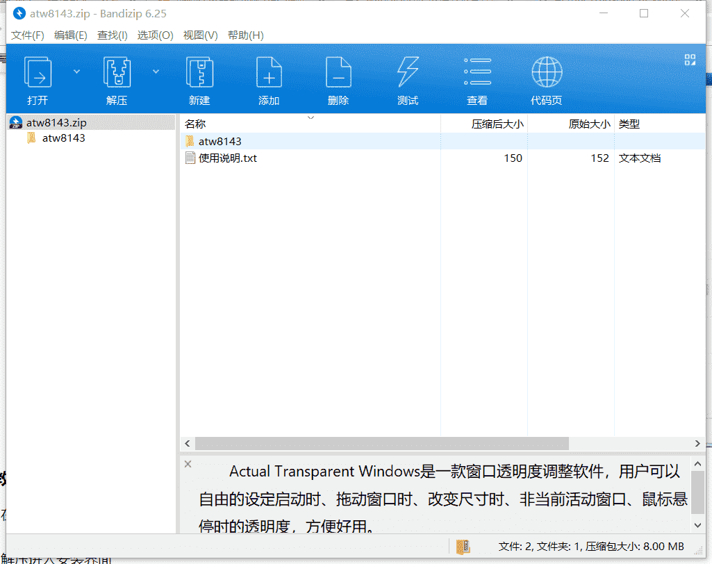The image size is (712, 564).
Task: Click the atw8143.zip archive icon in tree
Action: point(16,123)
